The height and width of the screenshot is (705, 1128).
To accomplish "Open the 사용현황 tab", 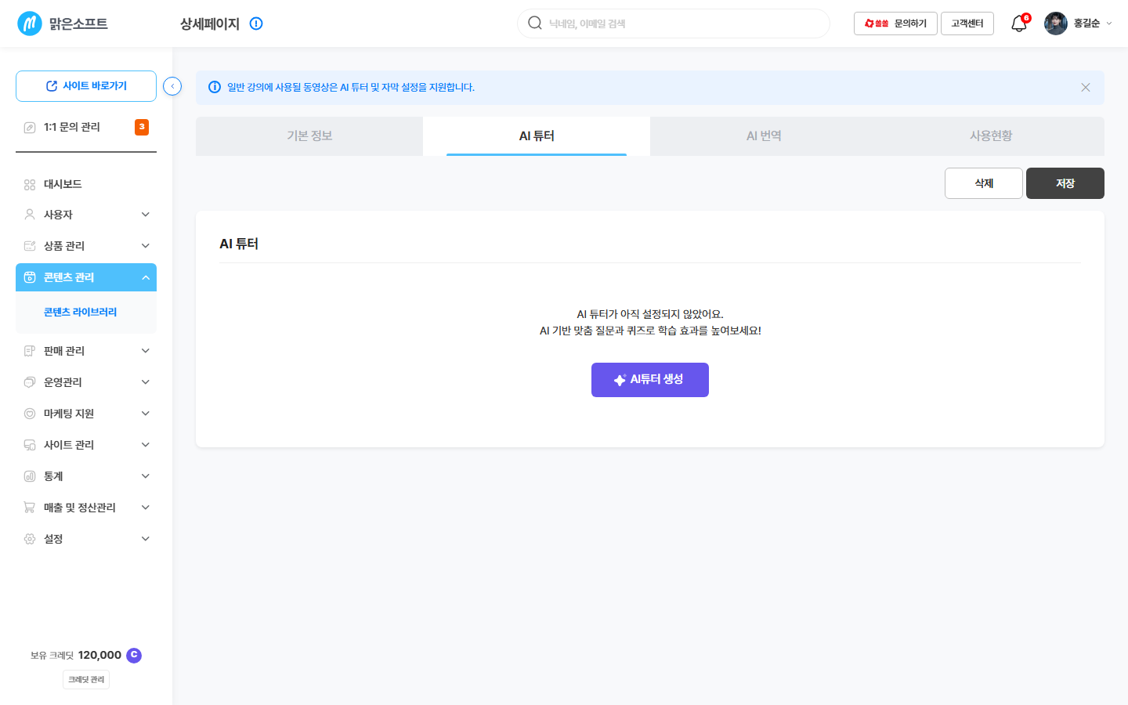I will pos(991,136).
